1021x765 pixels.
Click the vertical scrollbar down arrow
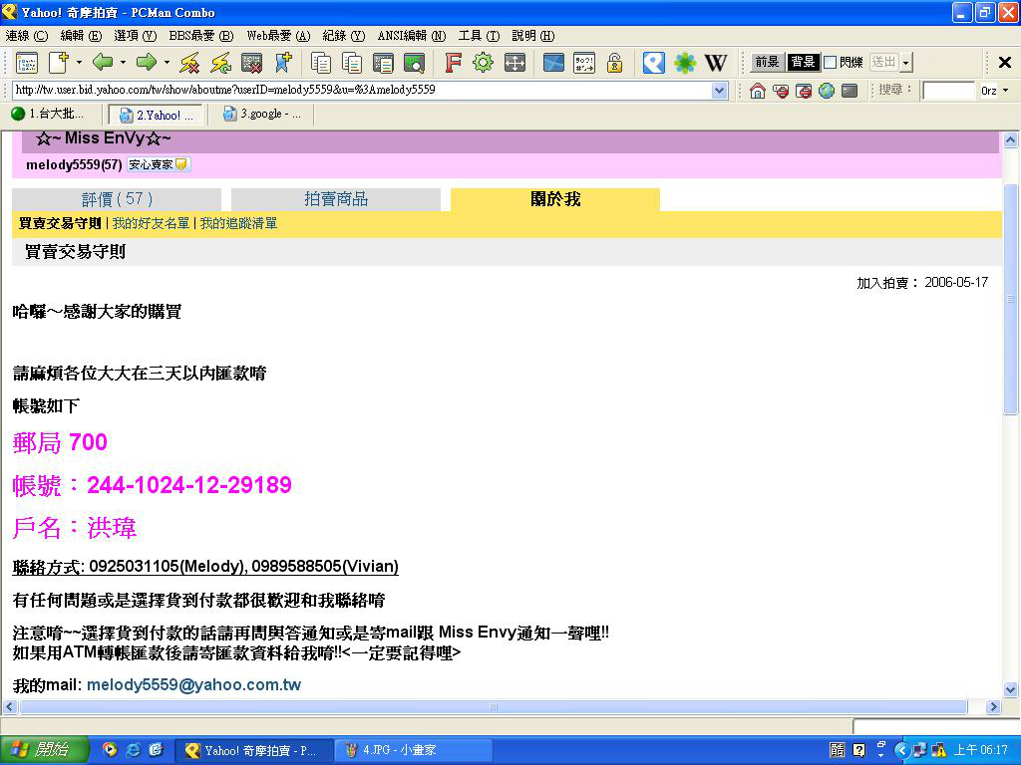[x=1010, y=689]
